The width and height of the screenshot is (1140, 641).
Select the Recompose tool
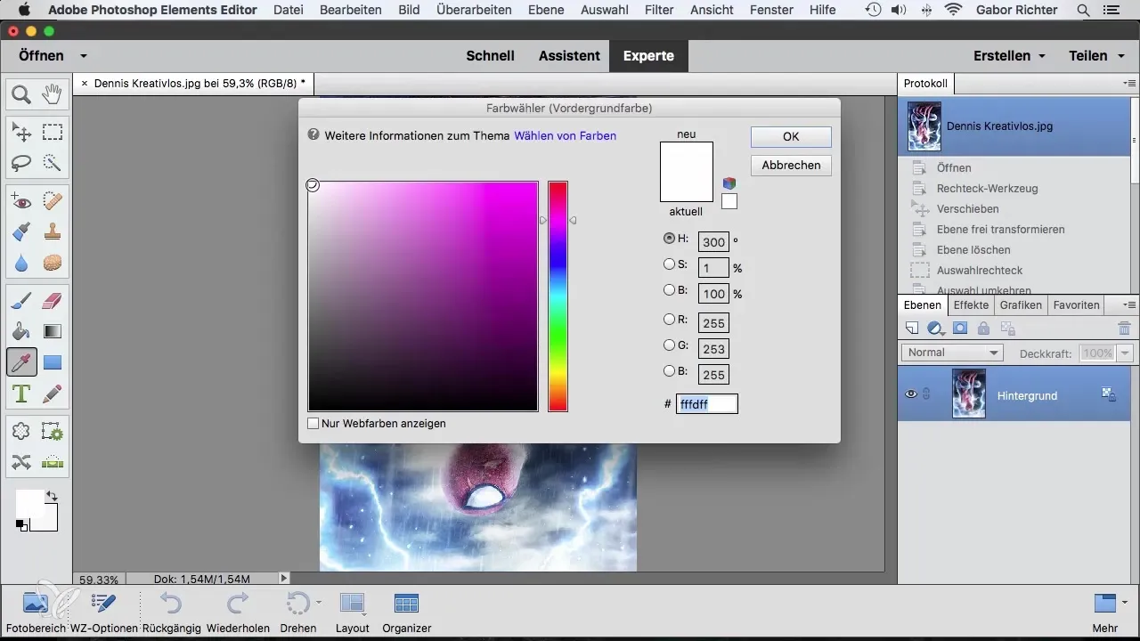(x=53, y=432)
